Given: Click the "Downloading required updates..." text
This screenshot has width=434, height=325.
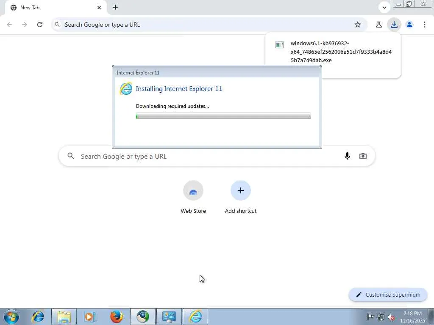Looking at the screenshot, I should [x=172, y=106].
